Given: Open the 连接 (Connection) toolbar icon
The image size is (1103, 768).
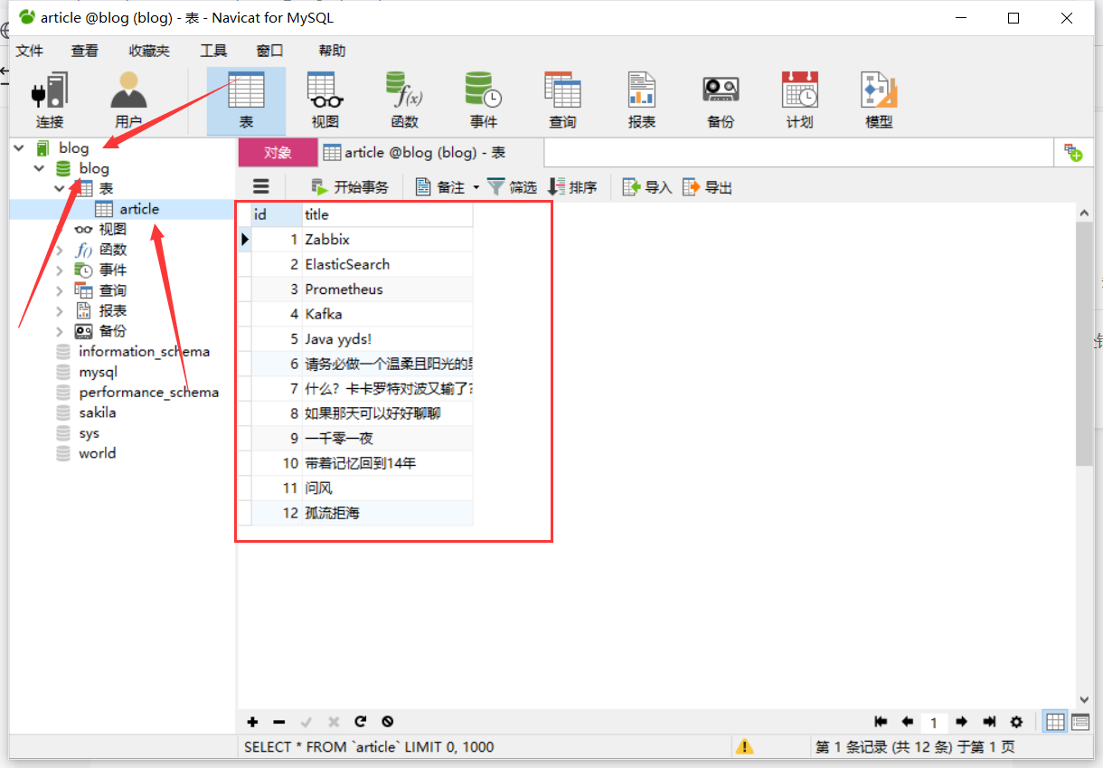Looking at the screenshot, I should 50,100.
